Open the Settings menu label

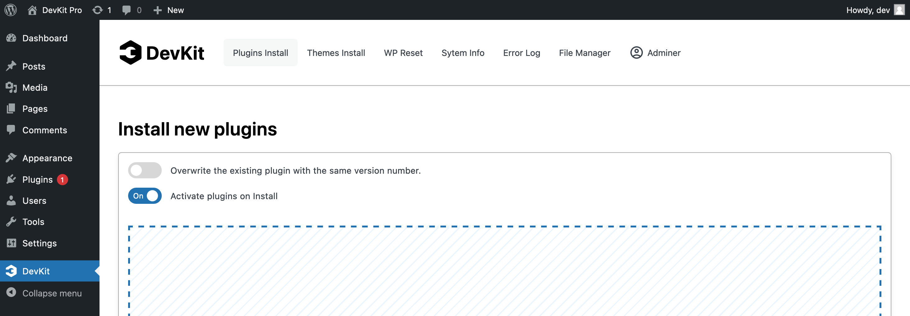click(x=39, y=243)
